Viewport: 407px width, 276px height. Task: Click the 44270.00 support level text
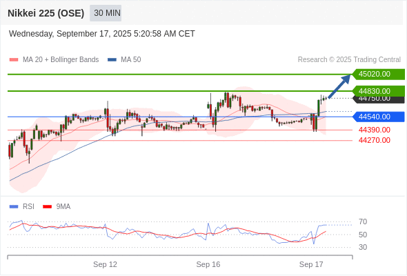click(x=375, y=140)
